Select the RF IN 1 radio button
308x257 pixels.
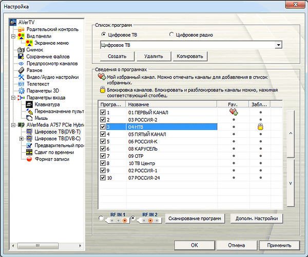click(101, 218)
